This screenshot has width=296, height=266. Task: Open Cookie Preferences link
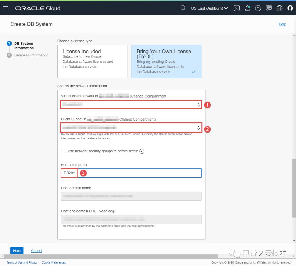point(54,262)
